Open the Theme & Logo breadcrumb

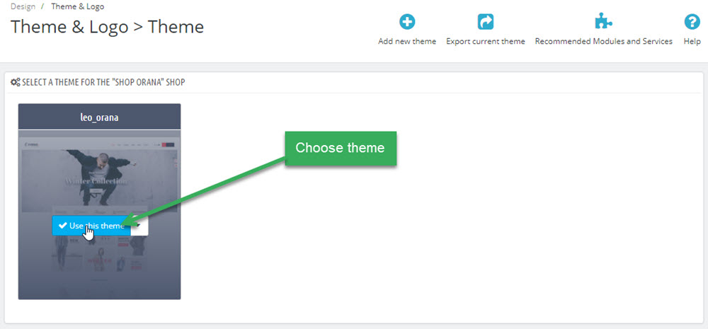point(78,6)
